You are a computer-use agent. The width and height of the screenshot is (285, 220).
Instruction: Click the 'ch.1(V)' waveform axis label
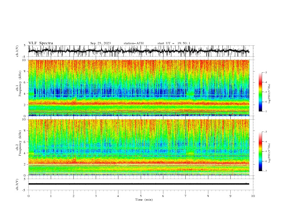coord(17,51)
